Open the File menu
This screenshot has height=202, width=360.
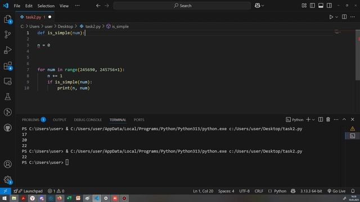coord(17,6)
